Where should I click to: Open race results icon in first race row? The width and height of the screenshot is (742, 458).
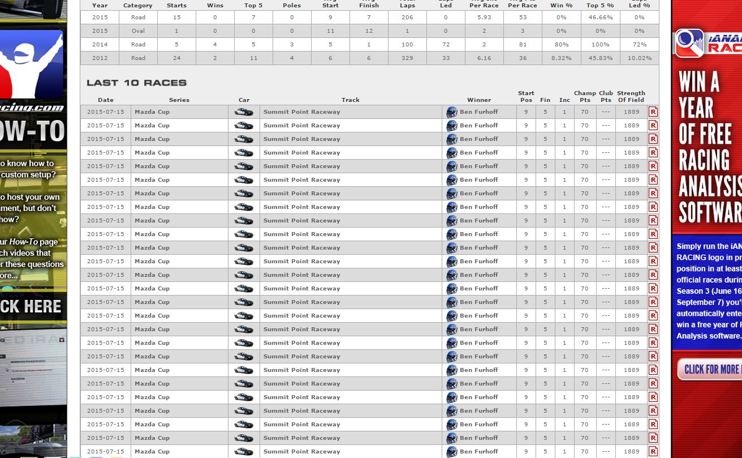[x=653, y=112]
